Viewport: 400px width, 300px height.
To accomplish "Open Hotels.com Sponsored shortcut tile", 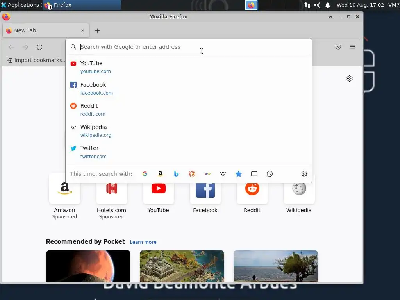I will [111, 196].
